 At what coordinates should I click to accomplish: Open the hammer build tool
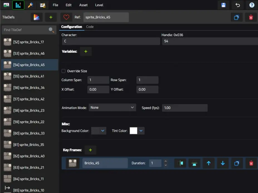[x=30, y=5]
